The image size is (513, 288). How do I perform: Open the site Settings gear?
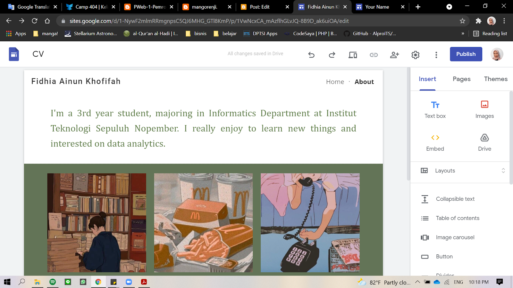[x=415, y=55]
